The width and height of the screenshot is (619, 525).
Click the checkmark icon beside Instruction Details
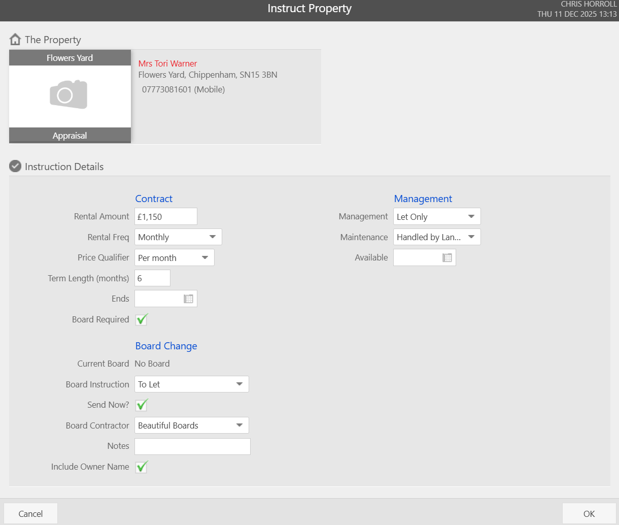tap(15, 166)
